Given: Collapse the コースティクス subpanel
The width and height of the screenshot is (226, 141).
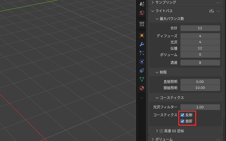Looking at the screenshot, I should point(157,98).
